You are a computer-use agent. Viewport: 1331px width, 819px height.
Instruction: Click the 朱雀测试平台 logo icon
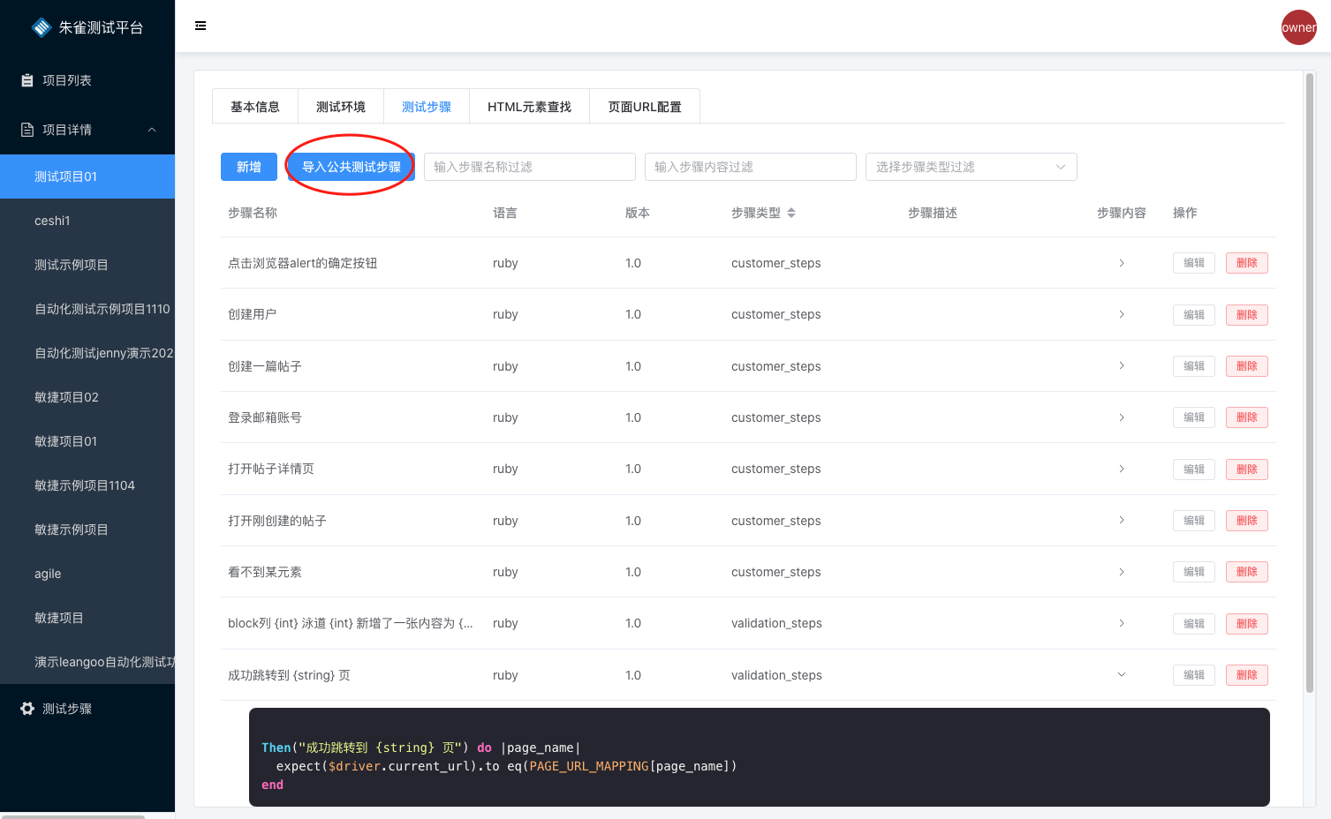tap(42, 27)
